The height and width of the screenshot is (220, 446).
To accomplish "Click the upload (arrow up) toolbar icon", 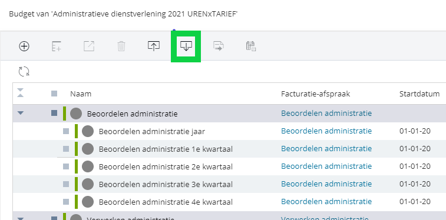I will (x=154, y=46).
